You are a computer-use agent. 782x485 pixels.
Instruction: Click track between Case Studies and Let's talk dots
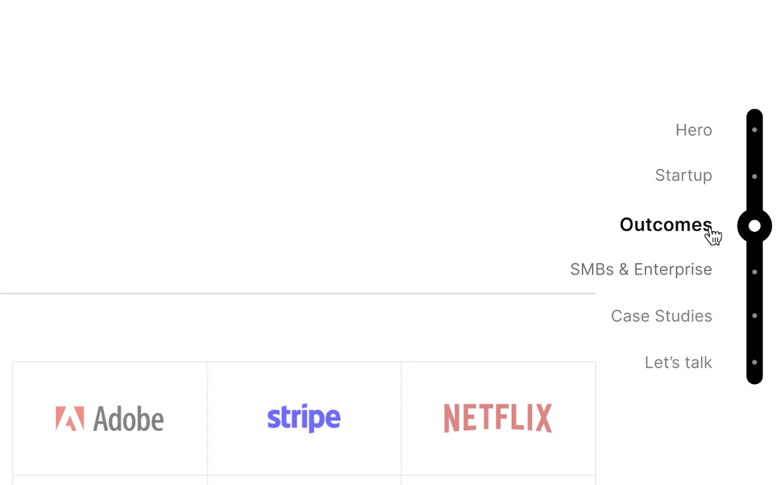[x=754, y=339]
